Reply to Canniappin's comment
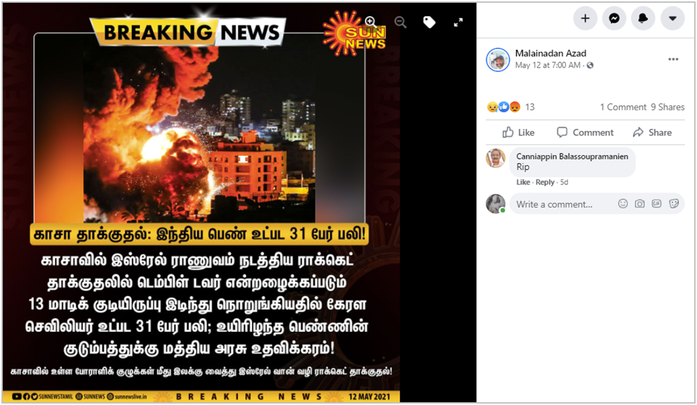The height and width of the screenshot is (405, 697). pos(545,182)
